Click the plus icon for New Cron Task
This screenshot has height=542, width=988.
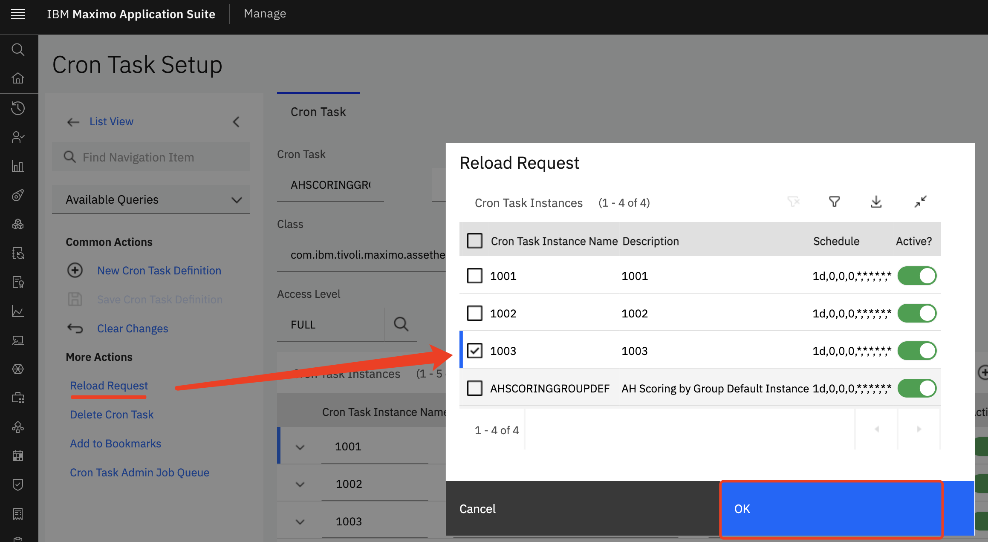pyautogui.click(x=75, y=270)
